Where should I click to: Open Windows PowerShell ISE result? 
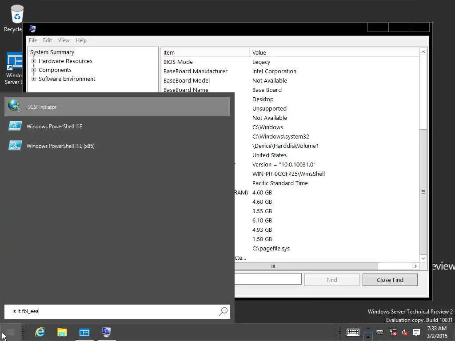click(117, 127)
